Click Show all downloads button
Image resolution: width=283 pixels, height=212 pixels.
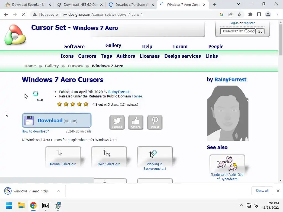(262, 191)
